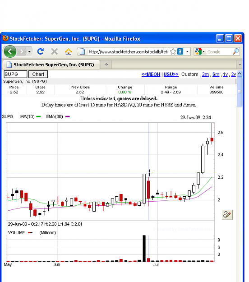
Task: Open the list all tabs dropdown
Action: point(240,65)
